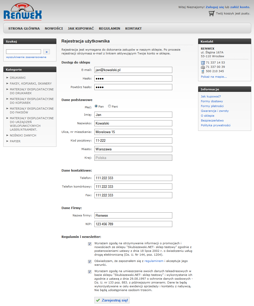Open Formy dostawy link
Screen dimensions: 254x306
(x=212, y=101)
